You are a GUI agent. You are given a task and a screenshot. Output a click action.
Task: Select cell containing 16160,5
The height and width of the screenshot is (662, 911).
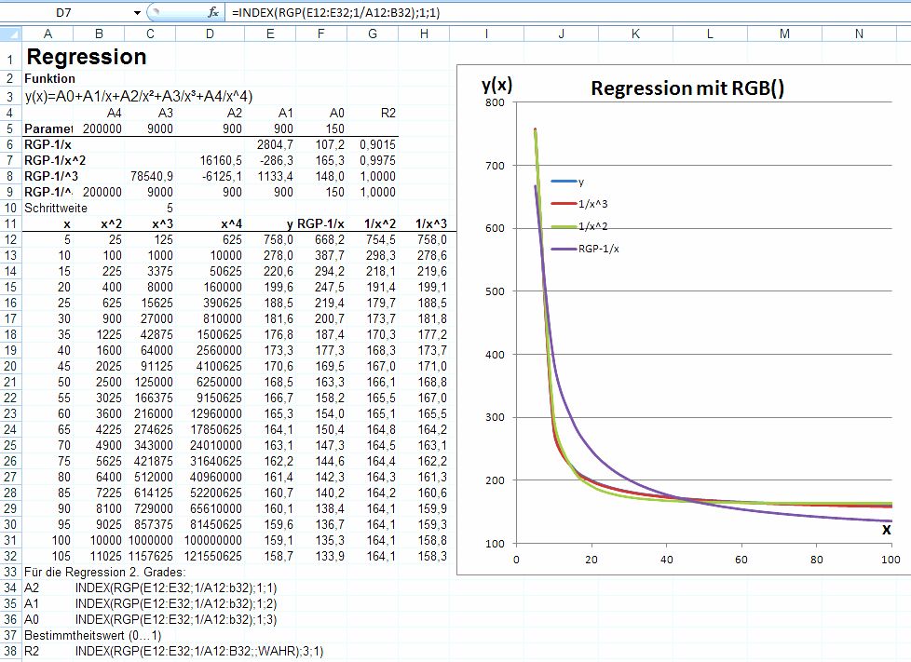(x=210, y=160)
